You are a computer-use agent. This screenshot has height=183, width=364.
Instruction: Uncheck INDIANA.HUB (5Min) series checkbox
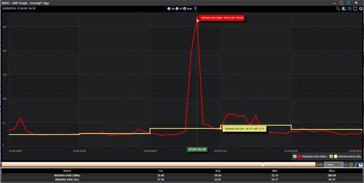[x=295, y=157]
